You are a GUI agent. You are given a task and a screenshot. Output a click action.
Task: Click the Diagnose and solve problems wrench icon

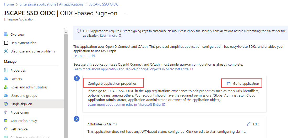click(x=6, y=51)
